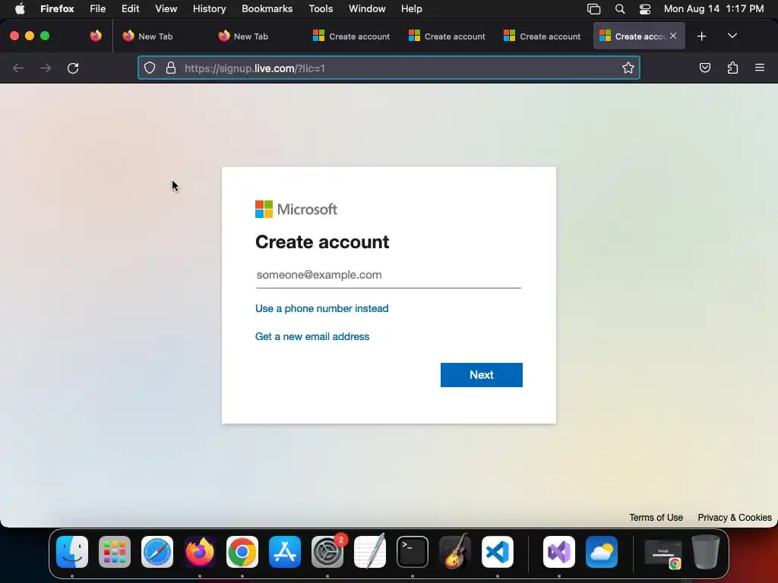The width and height of the screenshot is (778, 583).
Task: Open Save to Pocket button
Action: pyautogui.click(x=704, y=68)
